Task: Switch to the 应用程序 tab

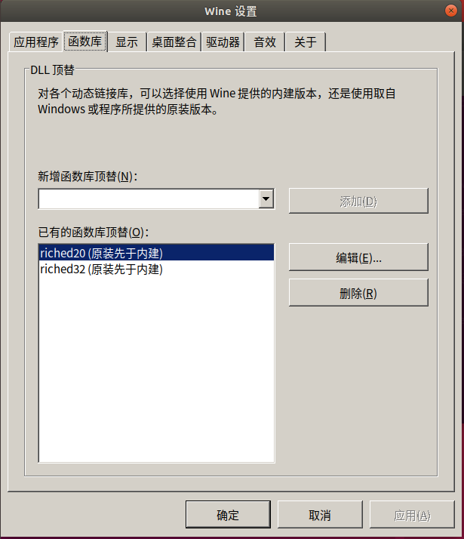Action: [36, 42]
